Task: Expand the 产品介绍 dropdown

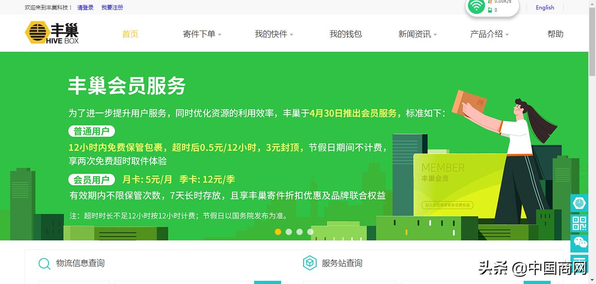Action: pos(486,34)
